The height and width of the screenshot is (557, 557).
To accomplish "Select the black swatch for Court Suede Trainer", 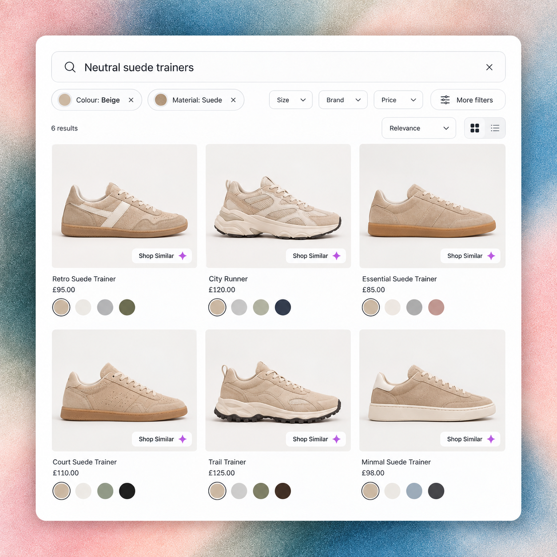I will pos(127,491).
